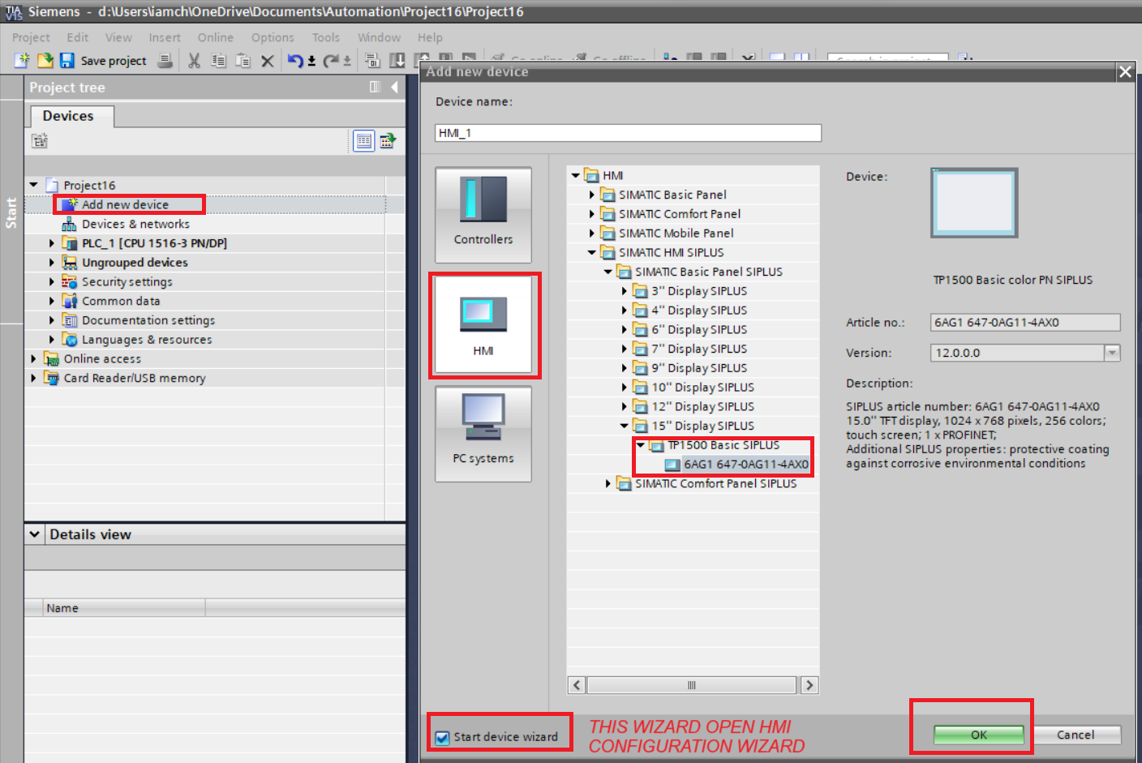
Task: Expand the SIMATIC Basic Panel folder
Action: pyautogui.click(x=592, y=195)
